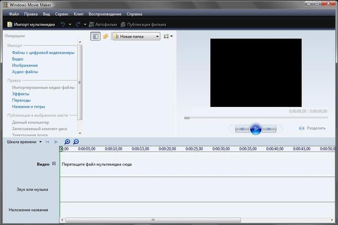
Task: Open the Воспроизведение menu
Action: 105,14
